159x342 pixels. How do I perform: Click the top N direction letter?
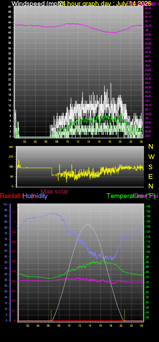pos(150,147)
